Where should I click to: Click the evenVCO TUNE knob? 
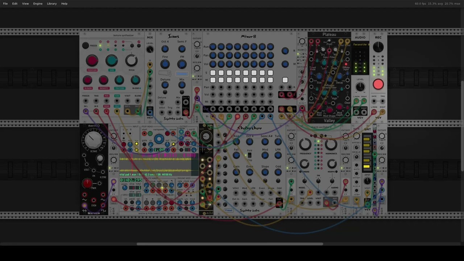(99, 158)
